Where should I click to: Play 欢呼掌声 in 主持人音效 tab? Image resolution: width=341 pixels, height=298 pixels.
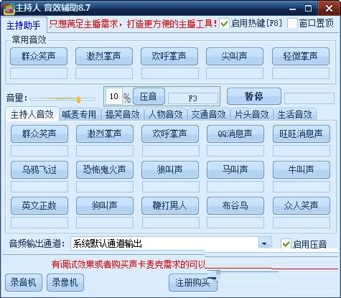[x=170, y=134]
